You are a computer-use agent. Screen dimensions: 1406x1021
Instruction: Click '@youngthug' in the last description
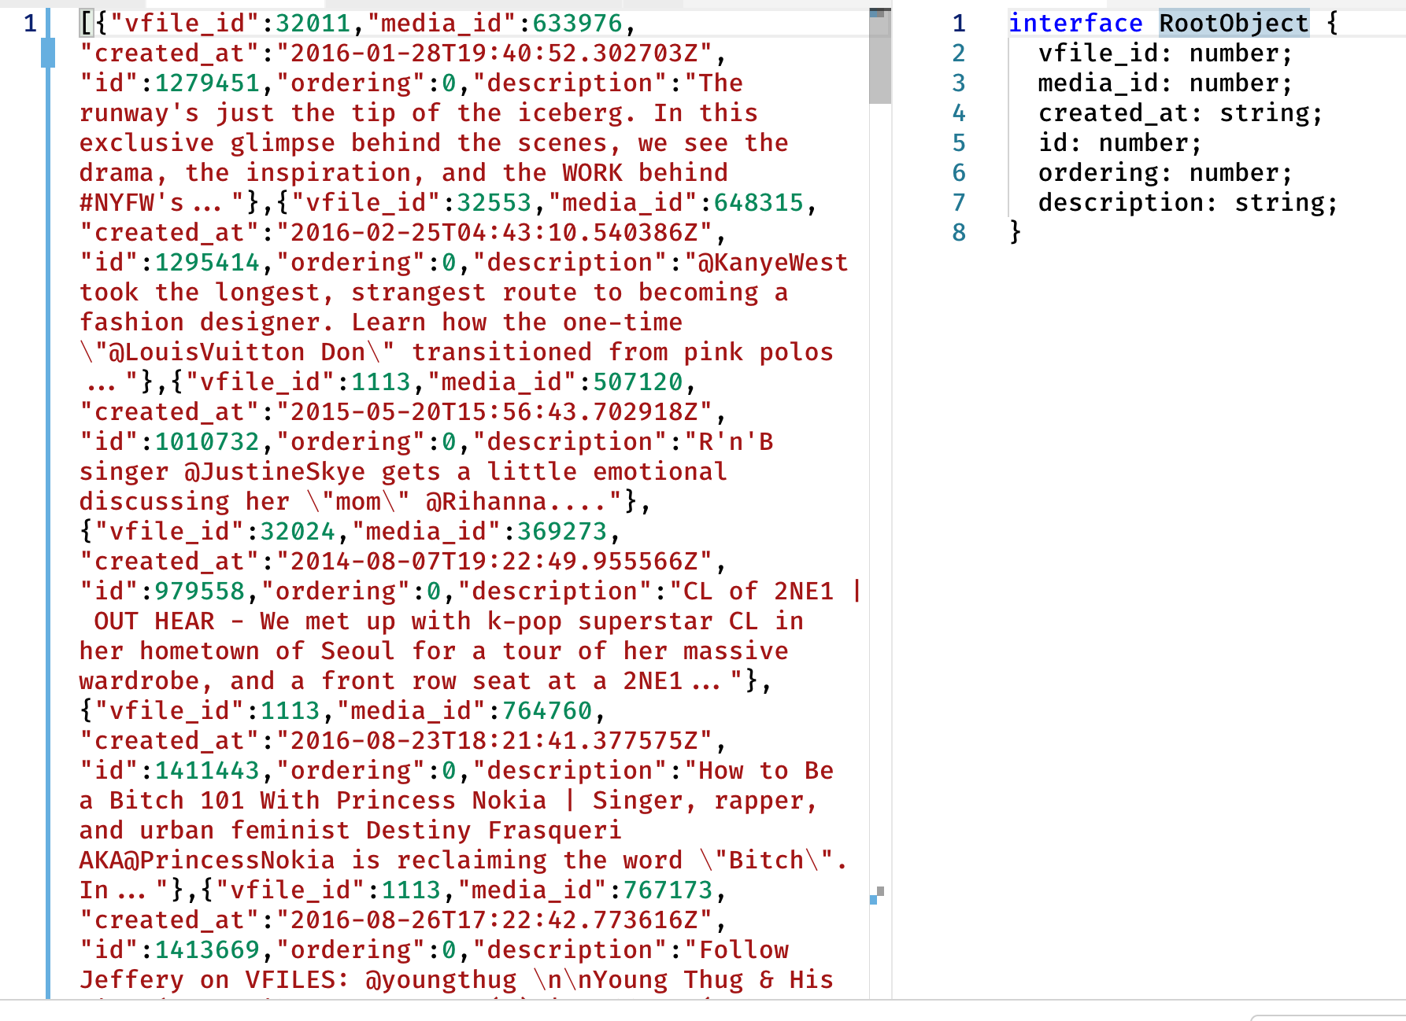(x=441, y=980)
